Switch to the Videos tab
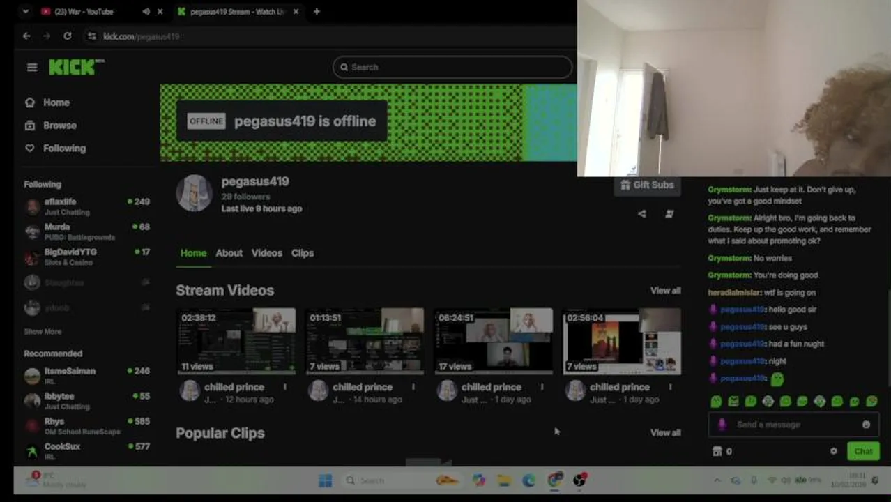Image resolution: width=891 pixels, height=502 pixels. click(267, 253)
